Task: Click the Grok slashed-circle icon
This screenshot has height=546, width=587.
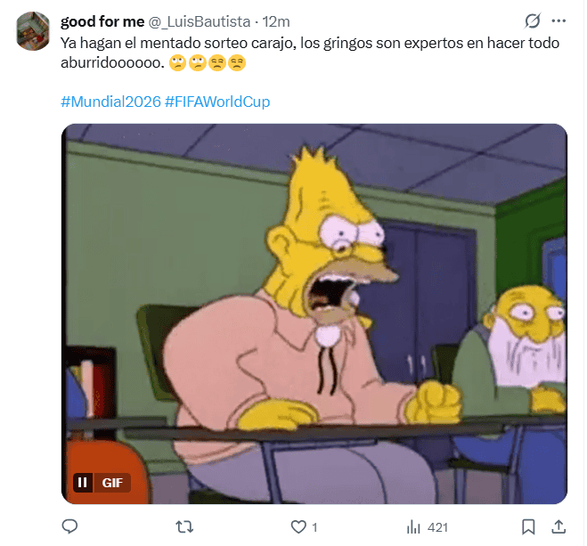Action: point(533,21)
